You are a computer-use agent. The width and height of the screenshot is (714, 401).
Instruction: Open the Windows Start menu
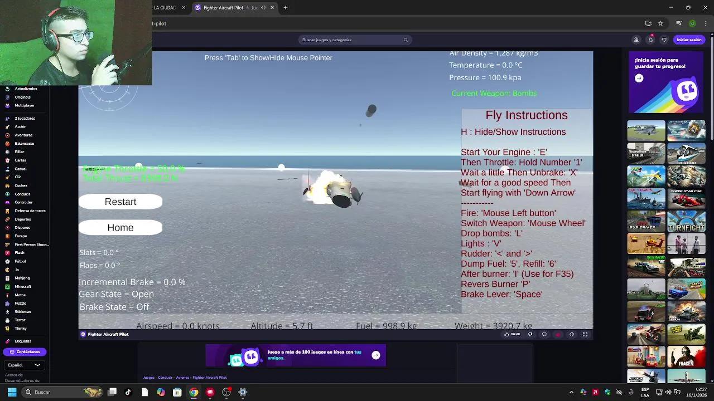(x=12, y=392)
